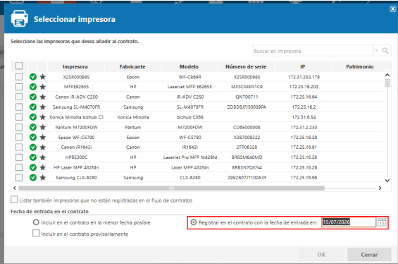Click the star icon for MFPE62655

43,87
